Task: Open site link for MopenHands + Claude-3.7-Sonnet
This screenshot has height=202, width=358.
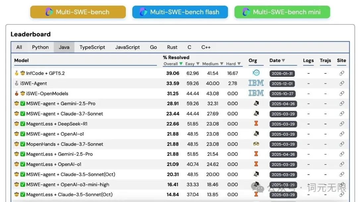Action: (341, 144)
